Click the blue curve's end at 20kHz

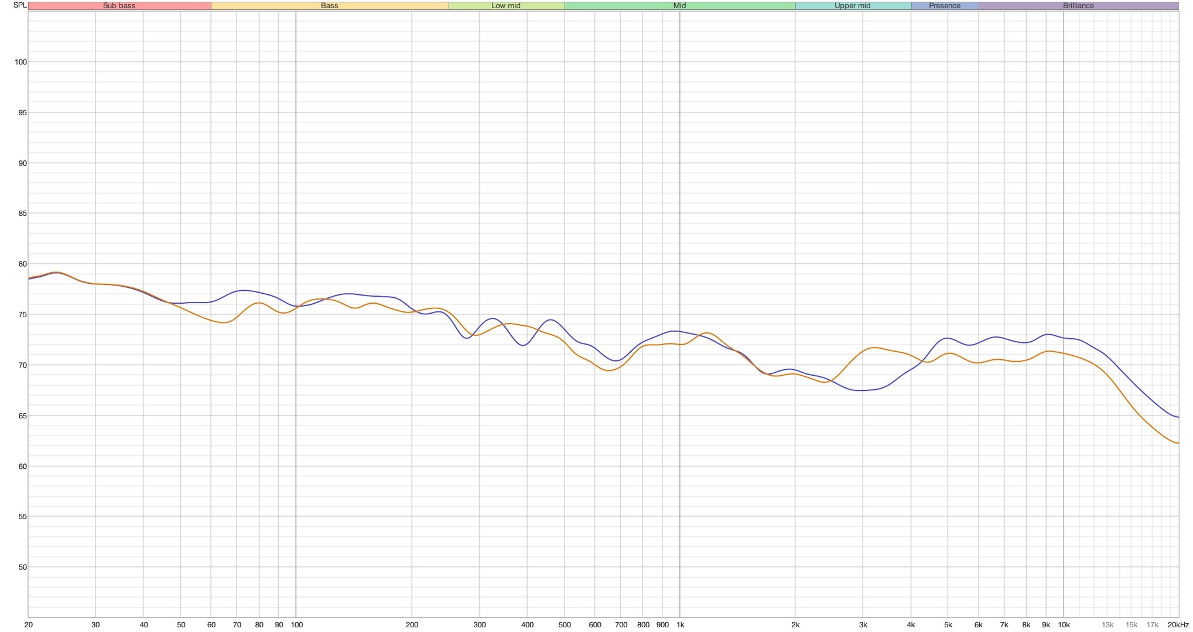pyautogui.click(x=1177, y=417)
